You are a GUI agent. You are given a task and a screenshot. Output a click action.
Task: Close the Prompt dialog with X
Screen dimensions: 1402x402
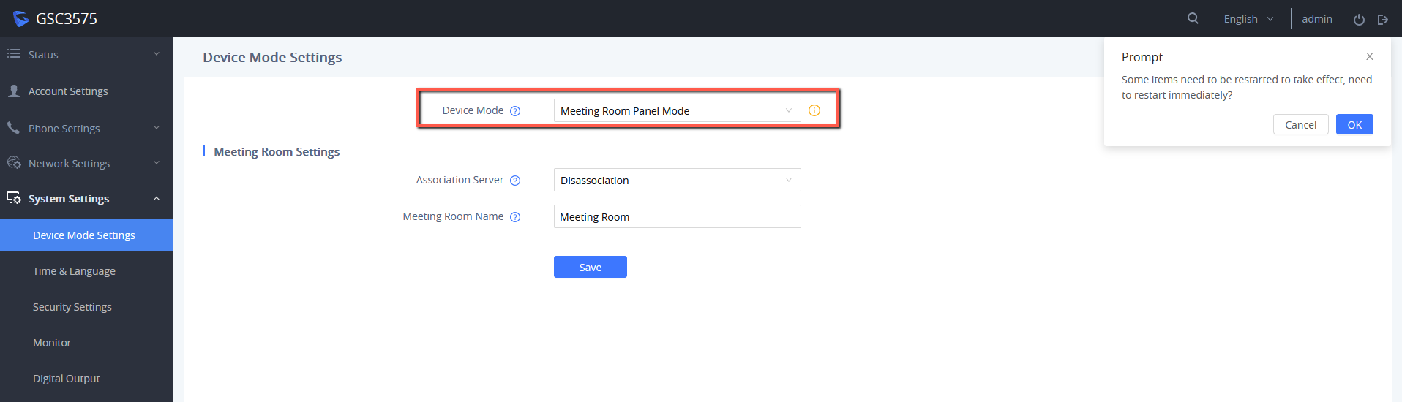point(1370,56)
